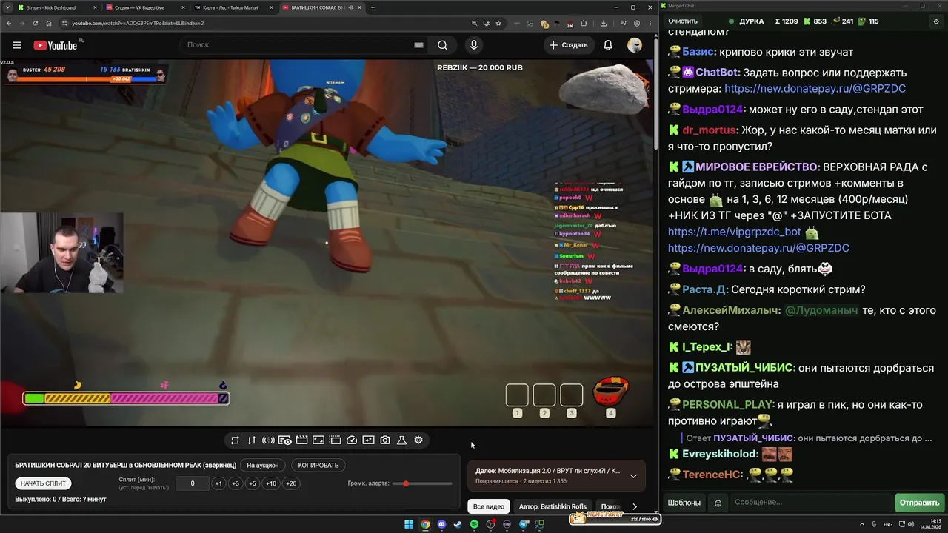The image size is (948, 533).
Task: Take a screenshot with the camera icon
Action: coord(385,440)
